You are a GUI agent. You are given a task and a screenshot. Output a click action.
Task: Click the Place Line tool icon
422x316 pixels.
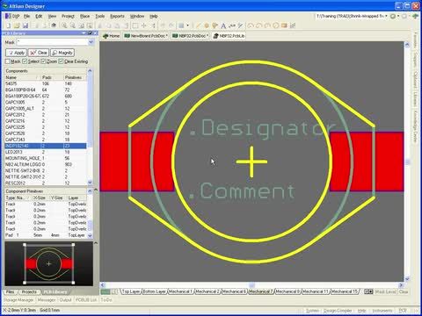(199, 25)
